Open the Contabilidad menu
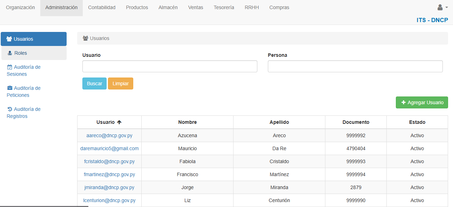 point(102,7)
